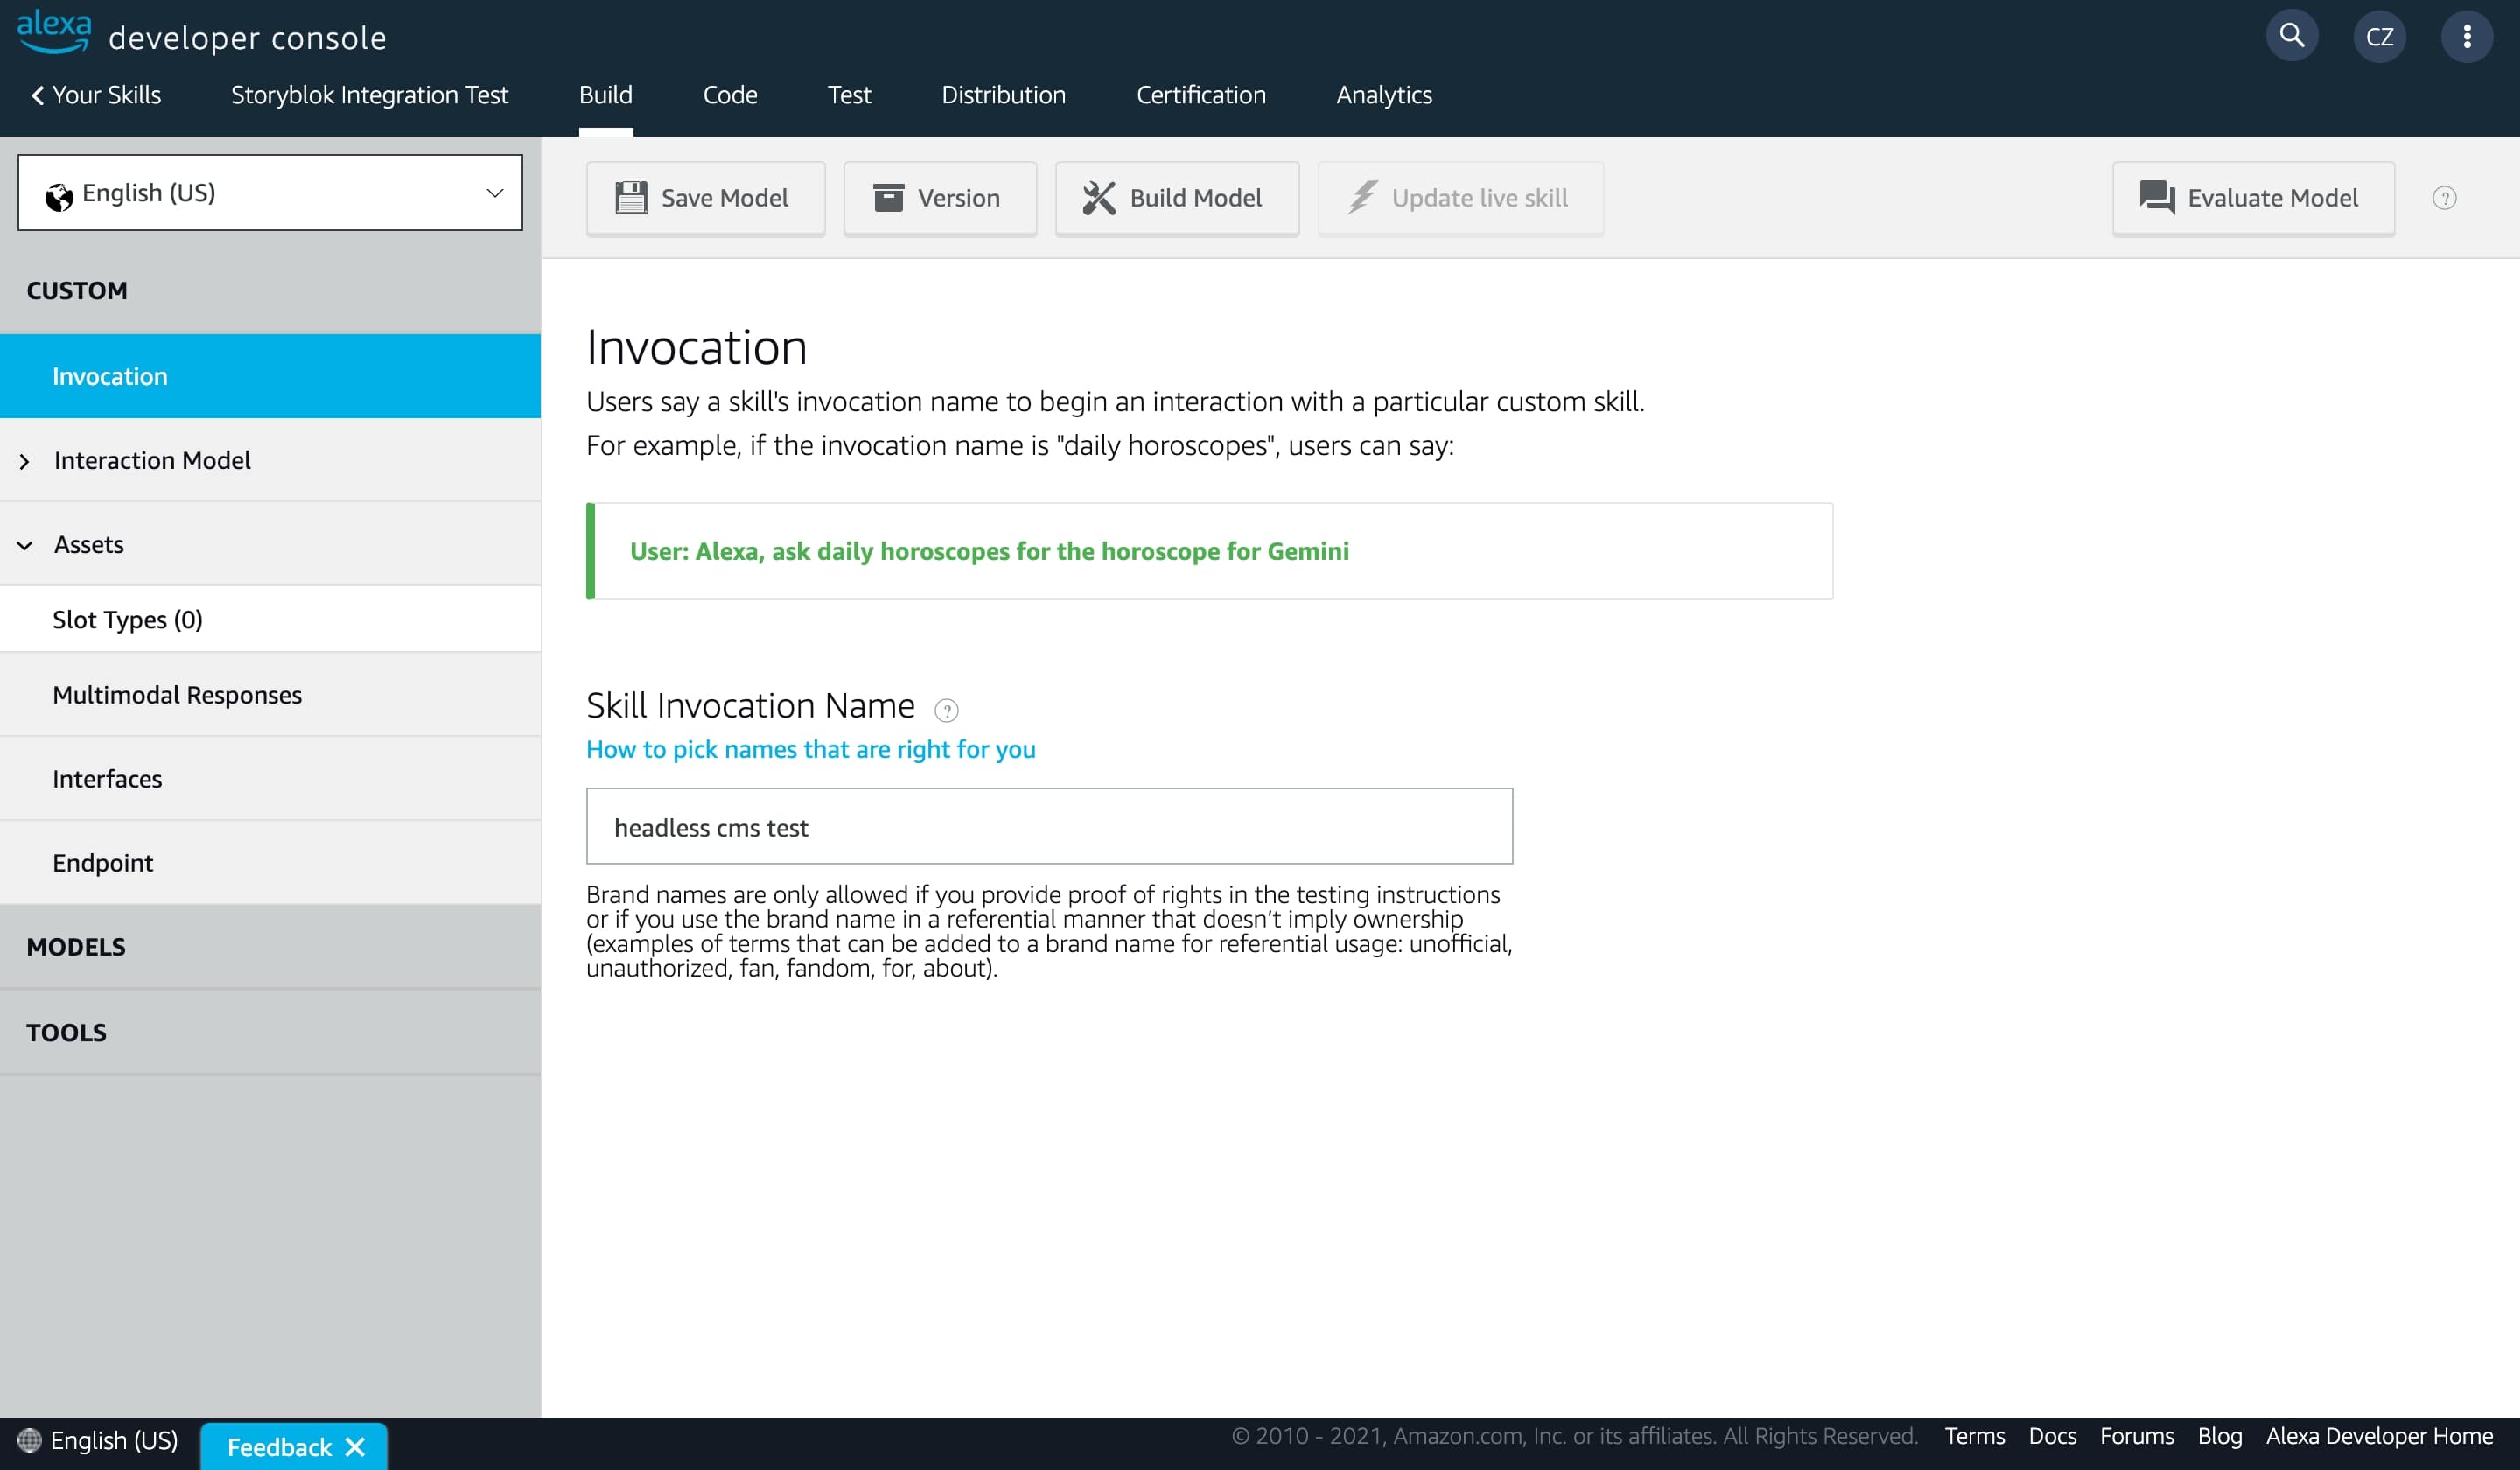
Task: Click the lightning bolt Update live skill icon
Action: tap(1362, 197)
